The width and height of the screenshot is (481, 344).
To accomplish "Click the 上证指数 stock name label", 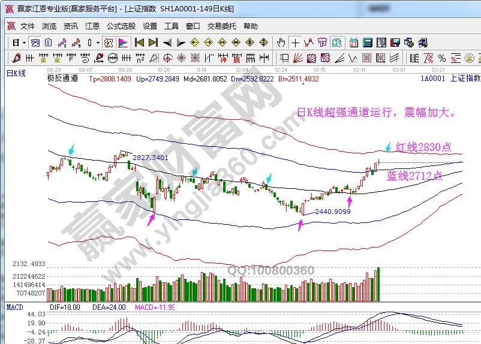I will coord(465,79).
